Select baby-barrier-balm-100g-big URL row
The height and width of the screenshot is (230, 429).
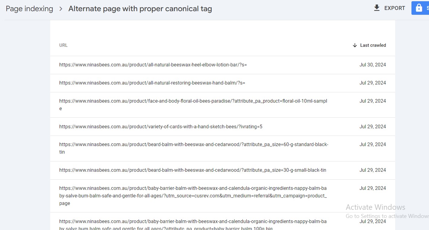(x=223, y=221)
